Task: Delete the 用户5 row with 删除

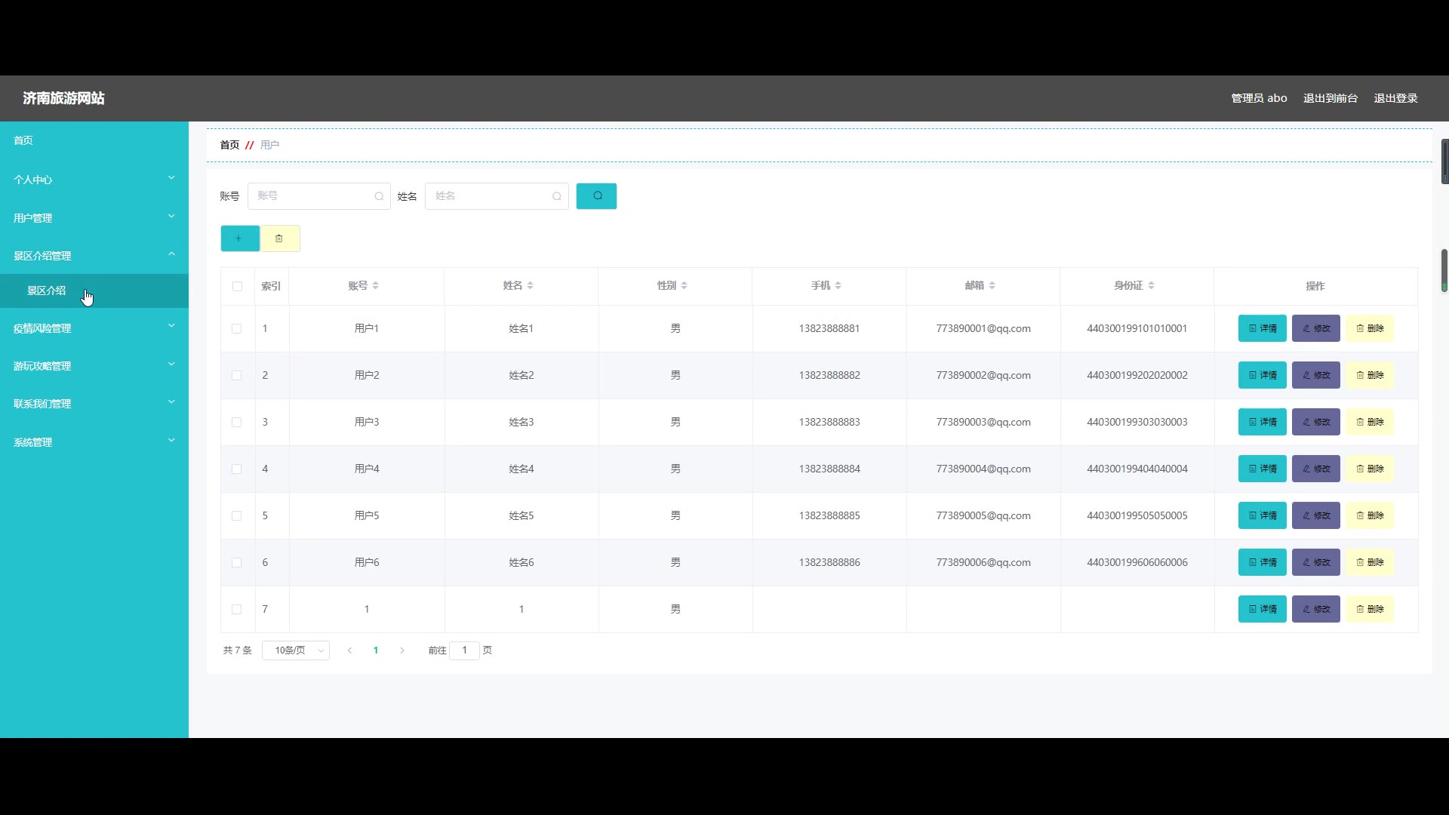Action: (x=1369, y=515)
